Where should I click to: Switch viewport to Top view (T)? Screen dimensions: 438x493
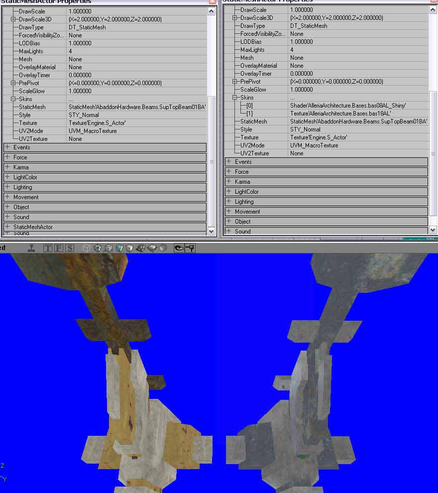tap(48, 248)
